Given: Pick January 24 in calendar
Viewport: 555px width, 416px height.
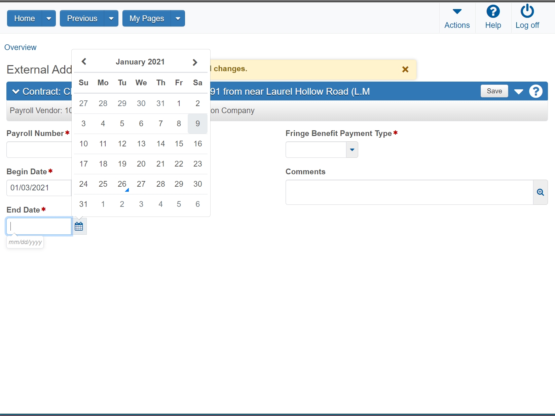Looking at the screenshot, I should point(83,184).
